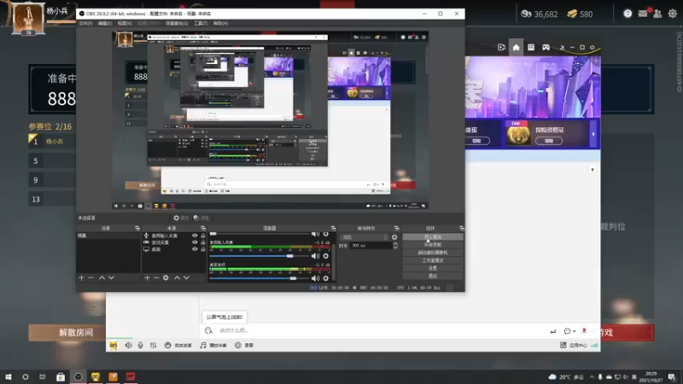Viewport: 683px width, 384px height.
Task: Toggle visibility of 桌面 source
Action: coord(195,249)
